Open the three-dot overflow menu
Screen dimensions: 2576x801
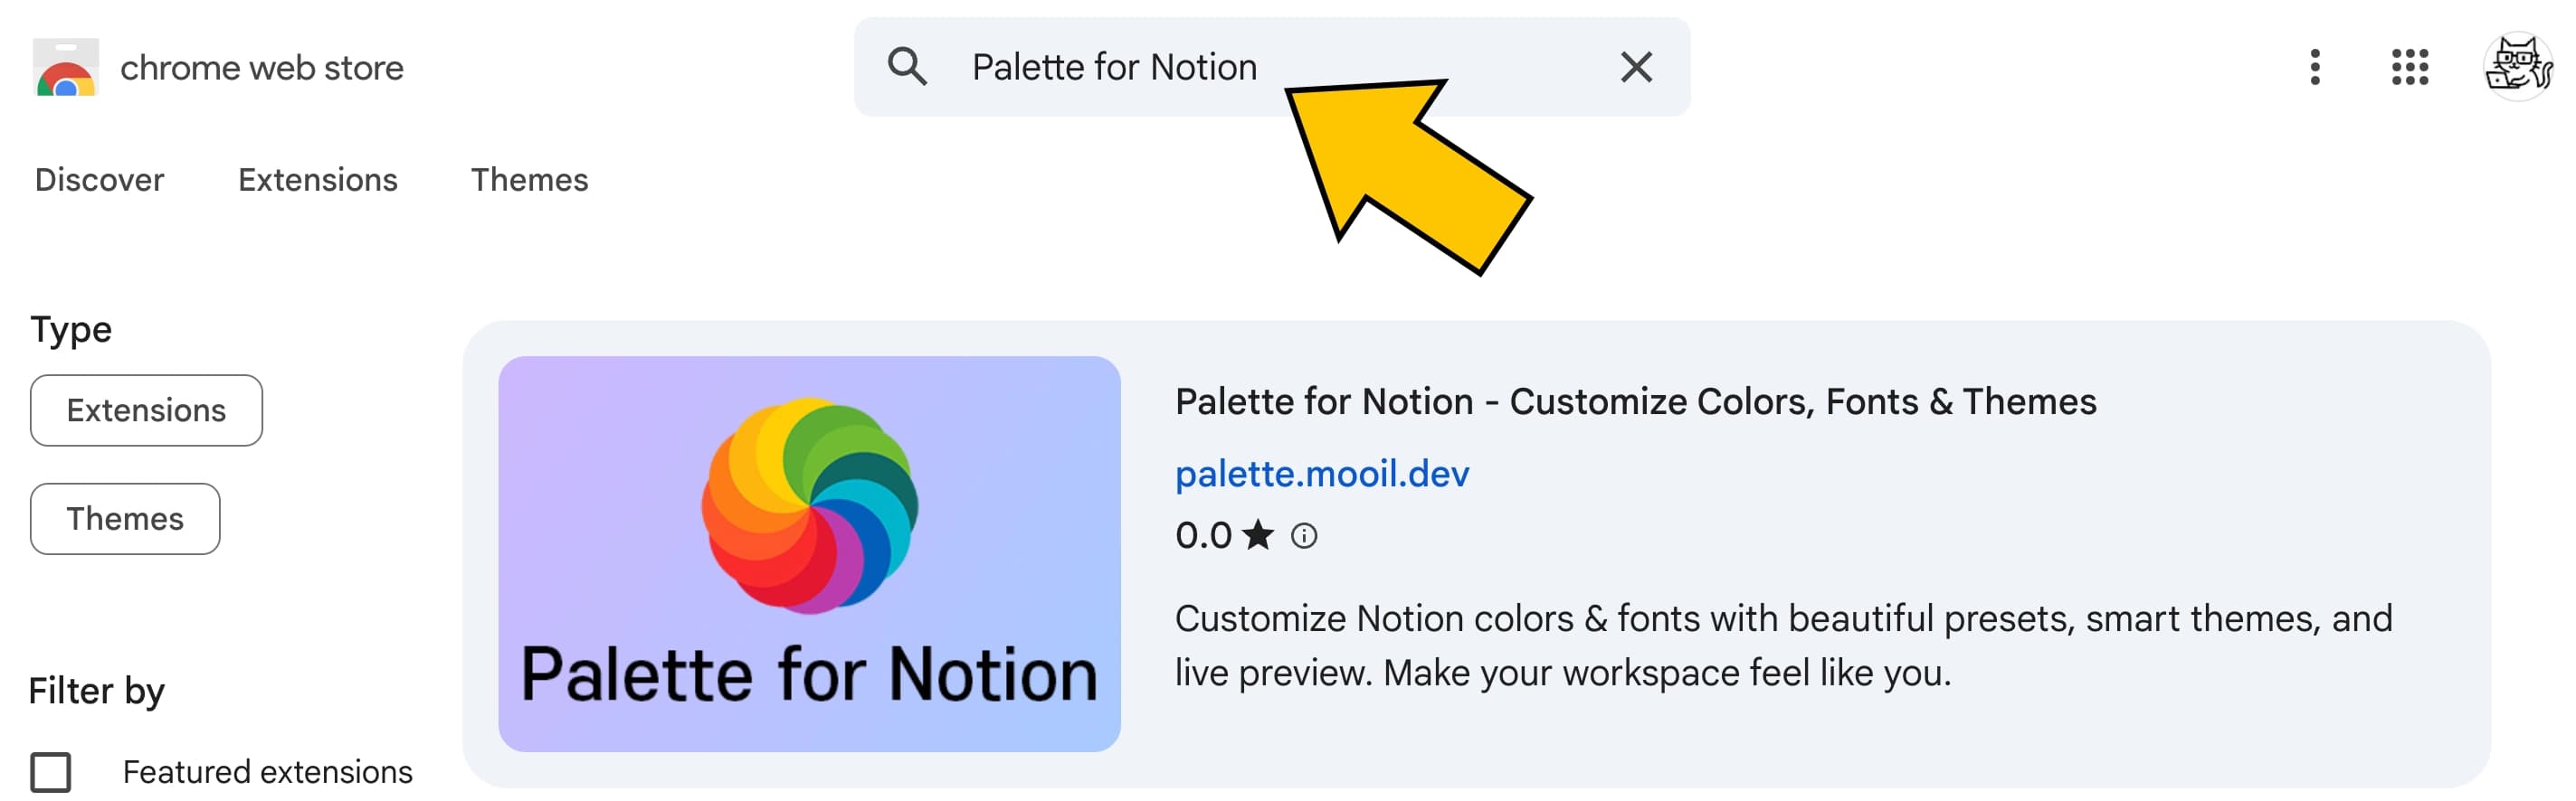coord(2317,67)
